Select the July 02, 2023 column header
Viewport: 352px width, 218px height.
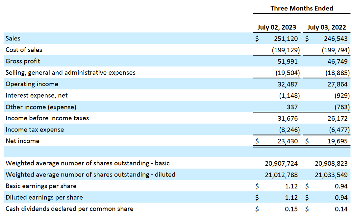277,27
